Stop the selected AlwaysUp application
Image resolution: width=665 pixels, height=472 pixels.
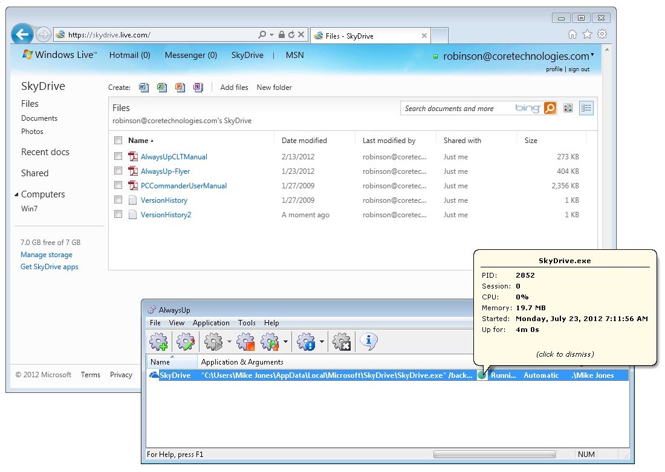245,342
